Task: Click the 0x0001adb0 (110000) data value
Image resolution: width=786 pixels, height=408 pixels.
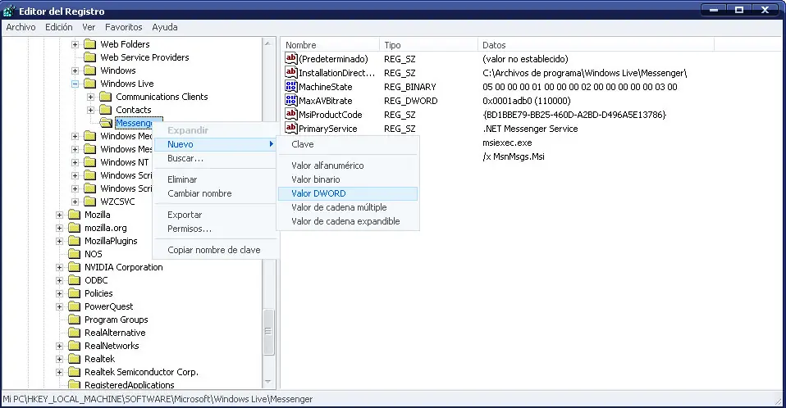Action: 527,101
